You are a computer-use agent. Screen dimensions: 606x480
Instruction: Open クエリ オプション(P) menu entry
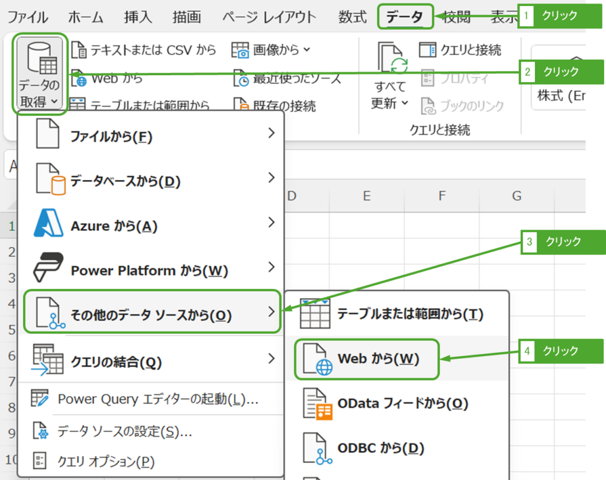pos(151,461)
